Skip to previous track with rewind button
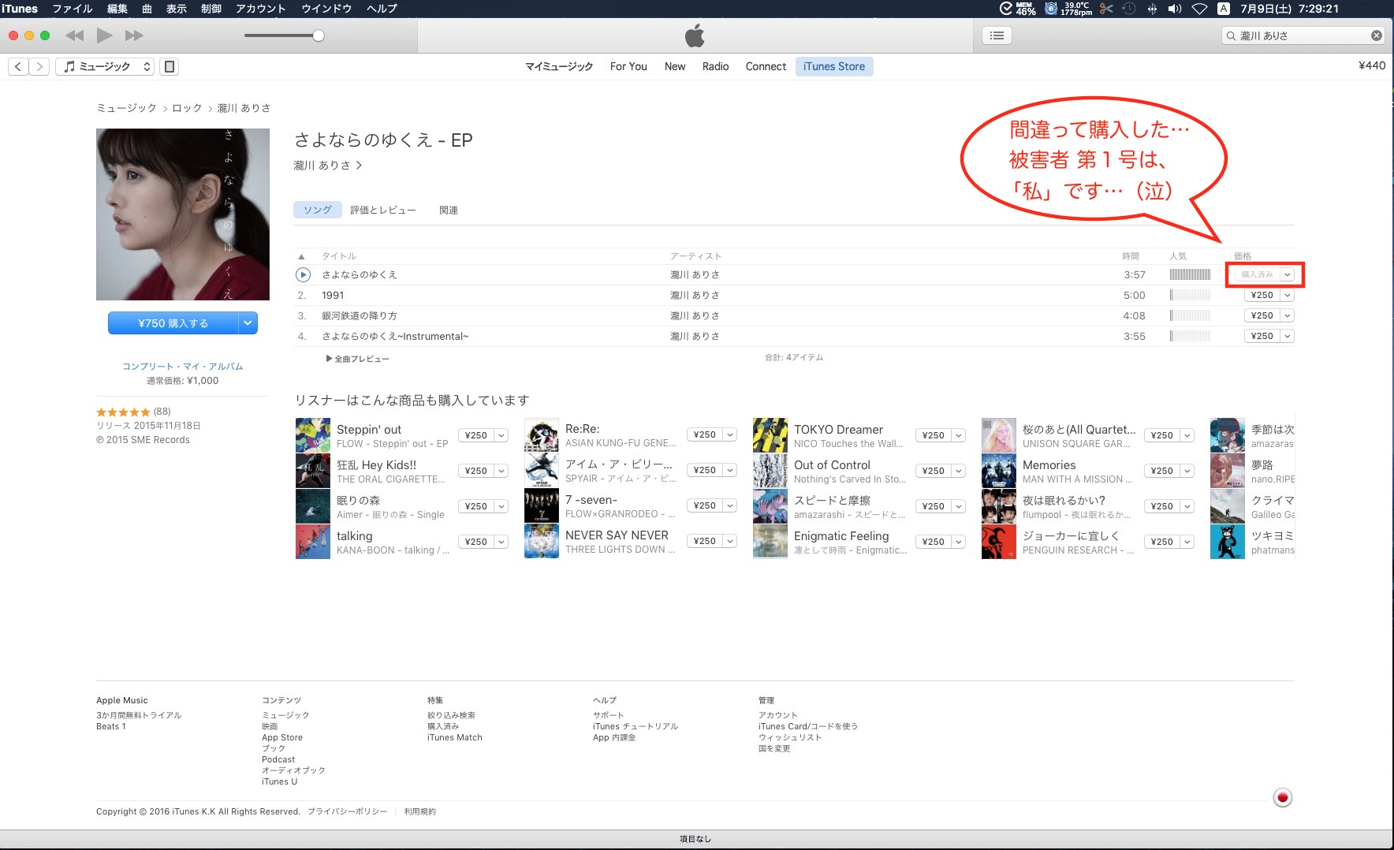Image resolution: width=1394 pixels, height=850 pixels. click(74, 35)
